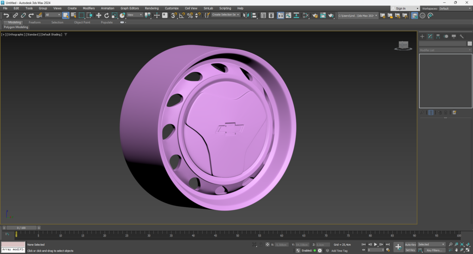Choose the Rectangular Selection Region icon
Image resolution: width=473 pixels, height=254 pixels.
81,15
